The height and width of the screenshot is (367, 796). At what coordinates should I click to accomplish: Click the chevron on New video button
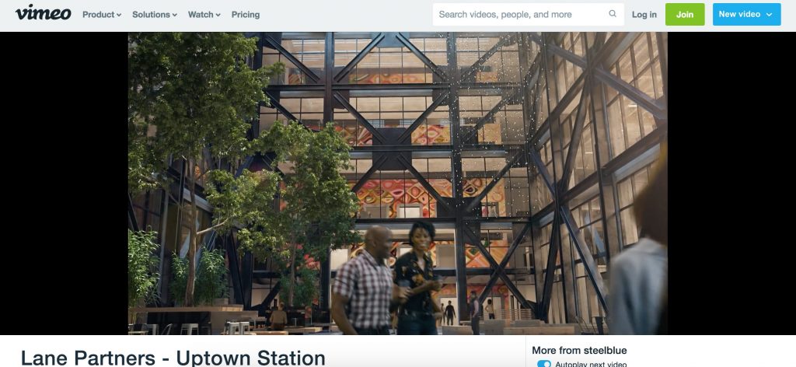(x=769, y=15)
